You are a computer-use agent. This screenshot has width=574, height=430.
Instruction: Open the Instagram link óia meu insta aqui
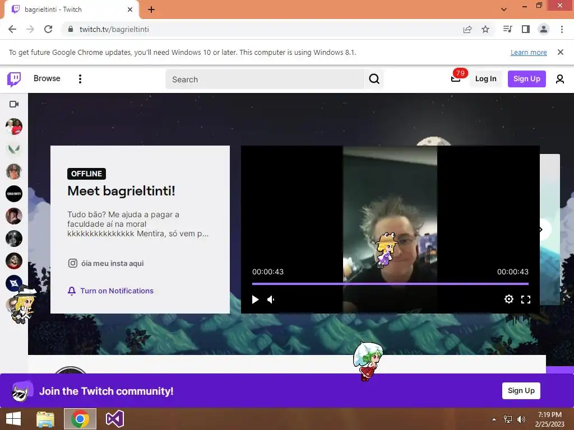[x=106, y=263]
